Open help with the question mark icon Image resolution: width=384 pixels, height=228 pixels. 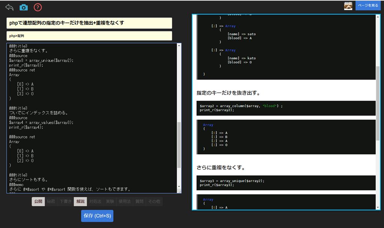click(x=37, y=7)
